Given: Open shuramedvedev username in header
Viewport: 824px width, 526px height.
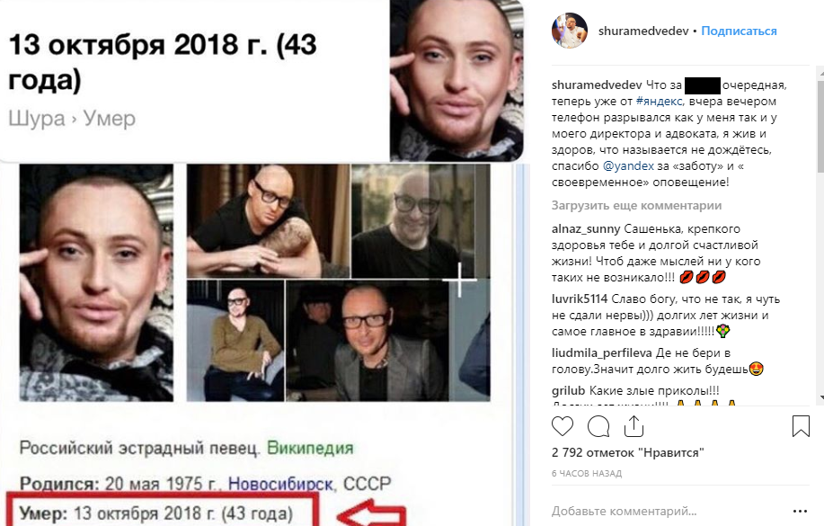Looking at the screenshot, I should click(x=643, y=31).
